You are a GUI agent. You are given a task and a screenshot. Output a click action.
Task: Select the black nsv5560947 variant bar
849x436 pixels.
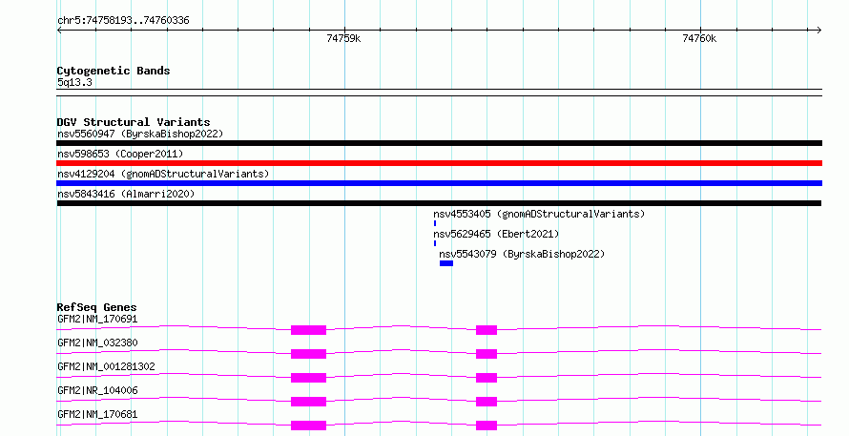[439, 143]
